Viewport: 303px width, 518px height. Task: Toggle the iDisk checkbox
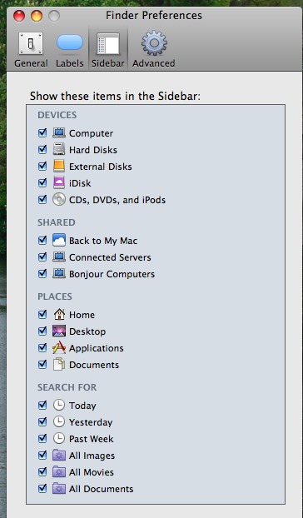tap(42, 182)
